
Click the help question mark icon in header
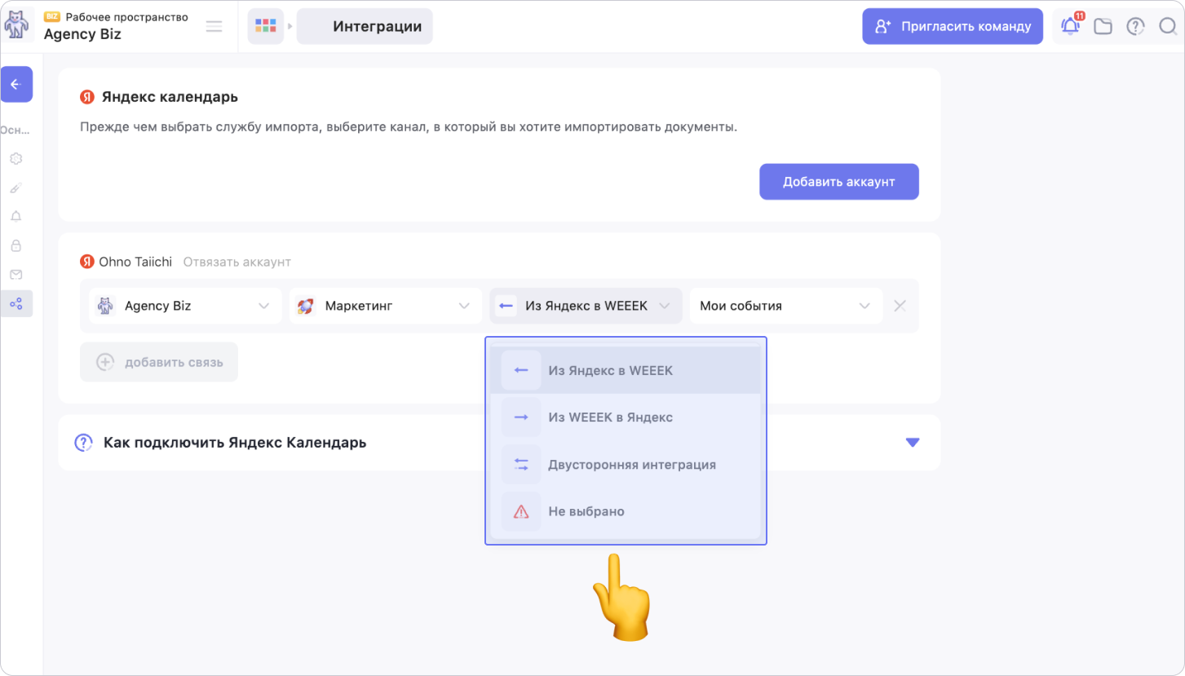tap(1135, 26)
